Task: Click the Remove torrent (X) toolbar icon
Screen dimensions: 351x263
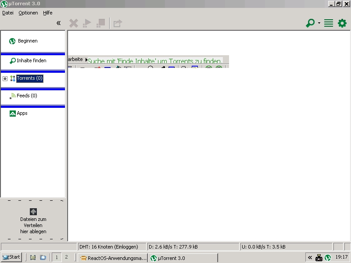Action: coord(74,23)
